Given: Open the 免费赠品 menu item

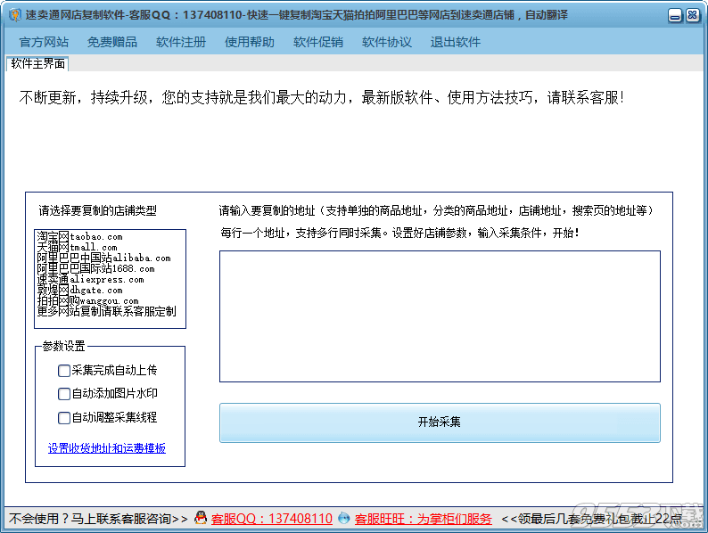Looking at the screenshot, I should pos(112,42).
